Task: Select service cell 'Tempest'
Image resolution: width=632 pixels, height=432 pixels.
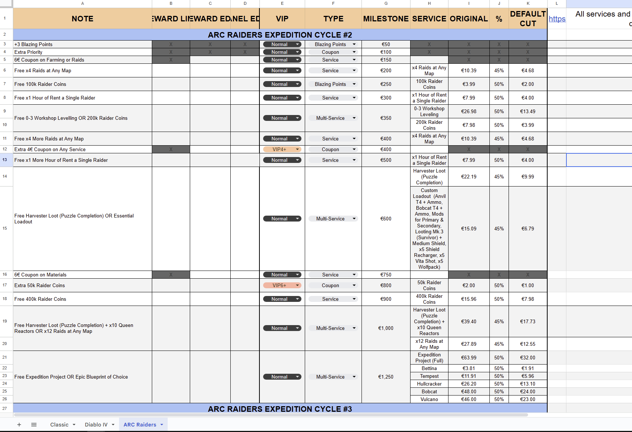Action: coord(429,376)
